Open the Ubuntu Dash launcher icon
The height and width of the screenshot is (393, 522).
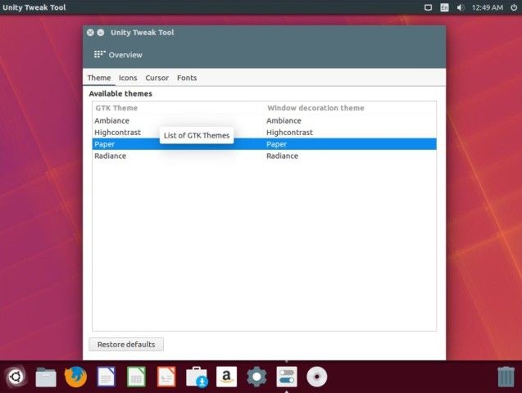(x=16, y=377)
